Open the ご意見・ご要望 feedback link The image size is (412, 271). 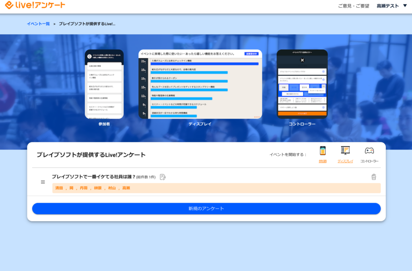(353, 6)
